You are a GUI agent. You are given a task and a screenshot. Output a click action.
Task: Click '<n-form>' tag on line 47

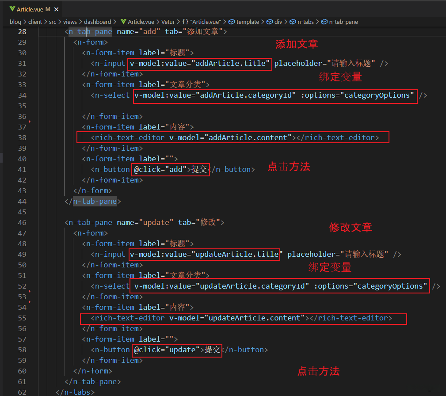tap(91, 233)
